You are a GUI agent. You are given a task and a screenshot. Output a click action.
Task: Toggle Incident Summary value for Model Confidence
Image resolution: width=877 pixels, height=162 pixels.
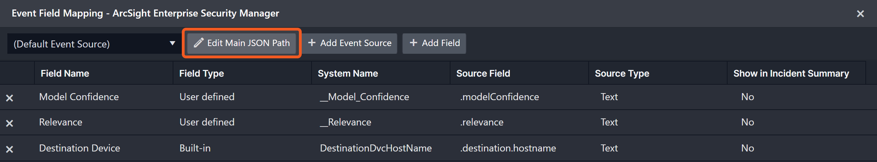747,97
